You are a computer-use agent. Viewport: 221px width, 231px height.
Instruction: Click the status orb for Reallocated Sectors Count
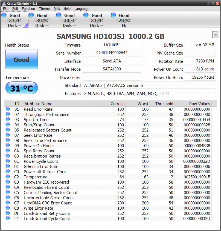[x=8, y=130]
